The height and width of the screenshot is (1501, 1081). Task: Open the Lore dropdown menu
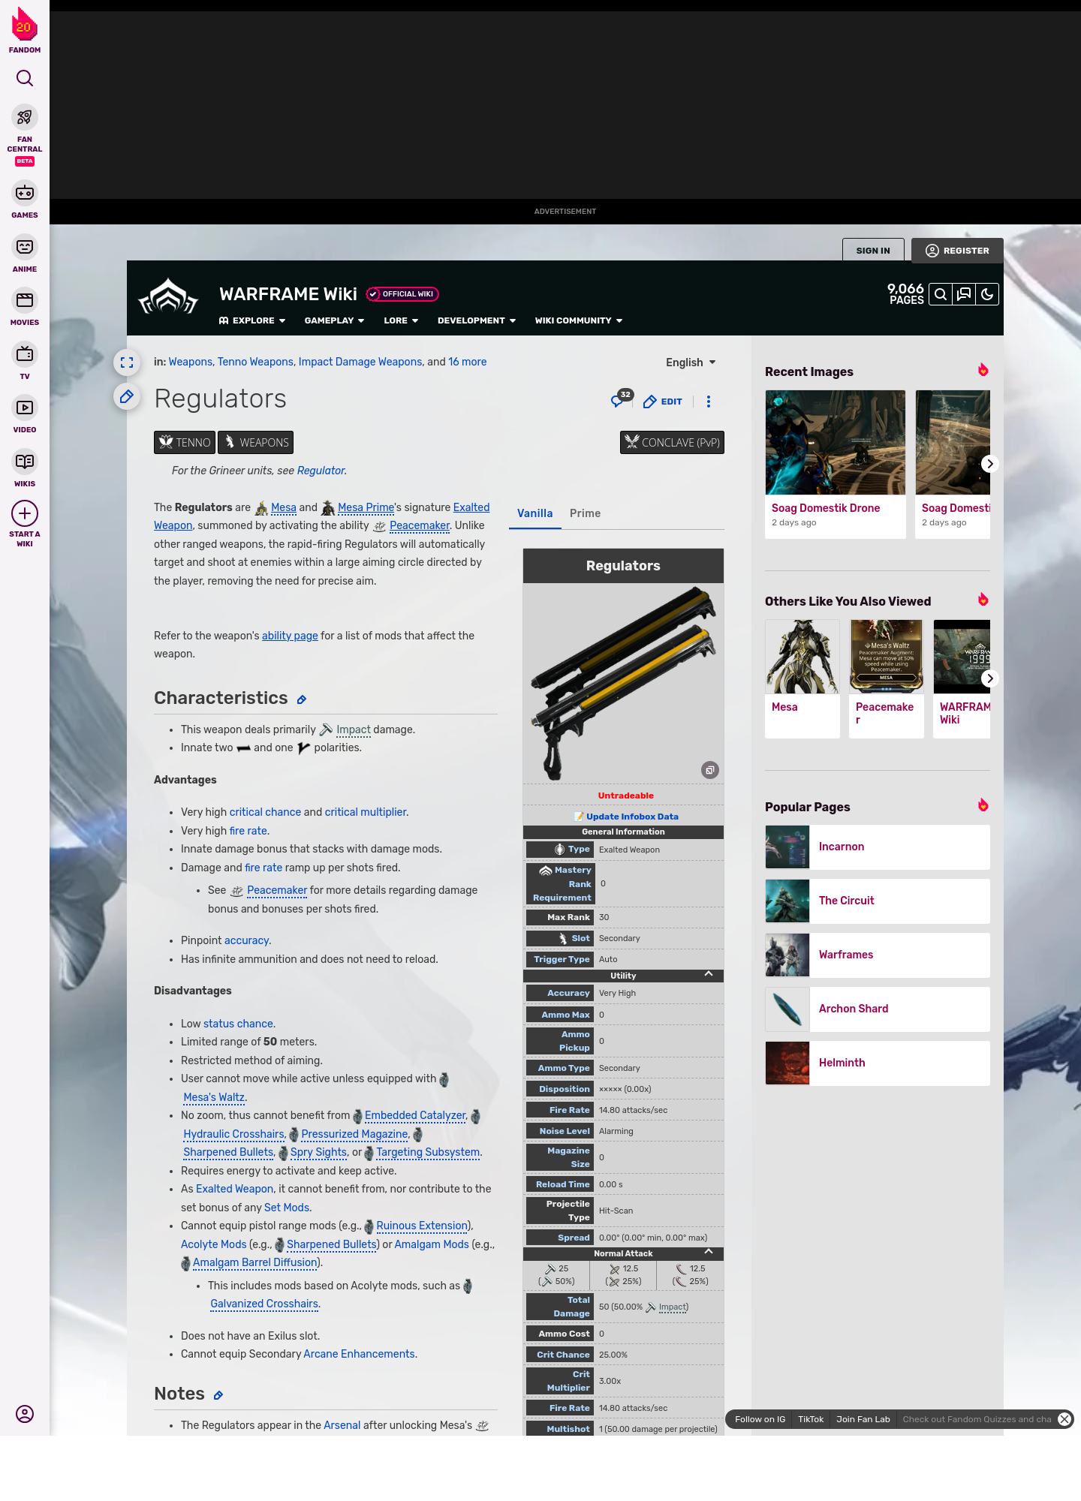coord(401,320)
